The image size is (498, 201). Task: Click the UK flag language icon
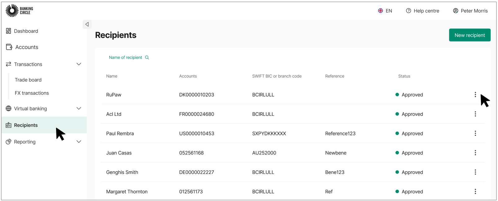pyautogui.click(x=381, y=11)
